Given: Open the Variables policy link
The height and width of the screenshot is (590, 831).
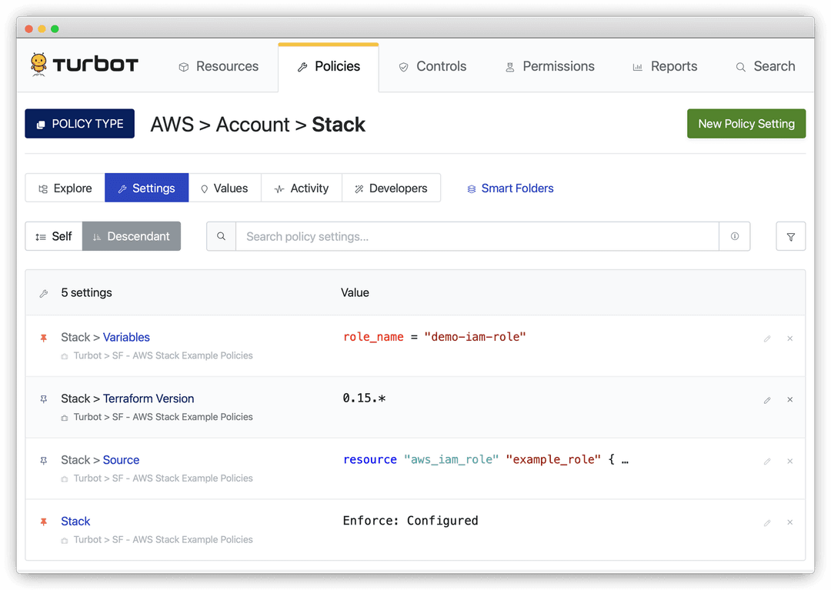Looking at the screenshot, I should click(126, 338).
